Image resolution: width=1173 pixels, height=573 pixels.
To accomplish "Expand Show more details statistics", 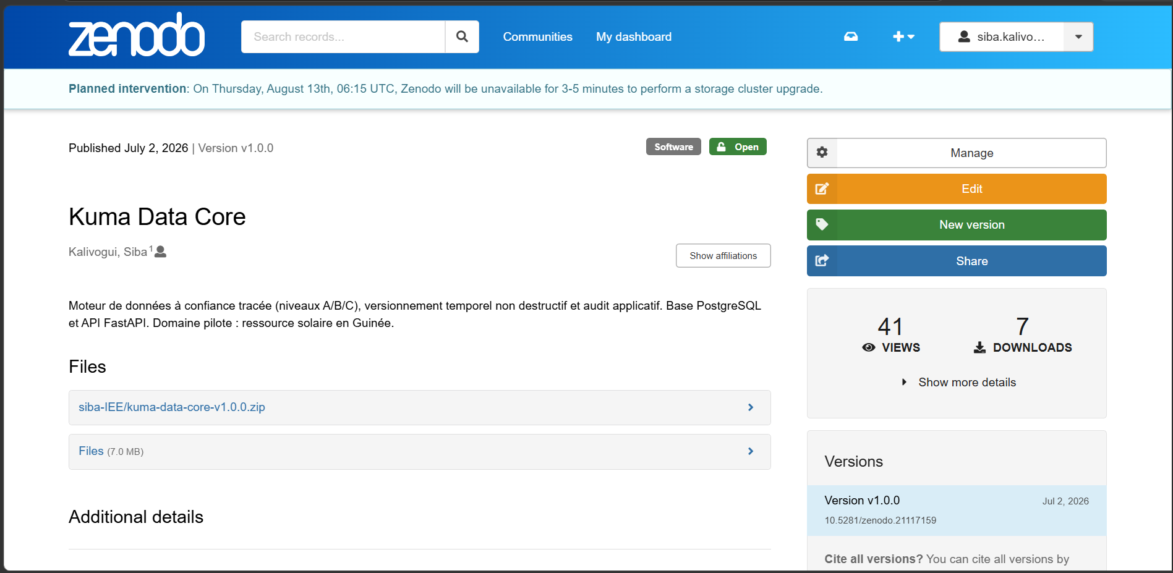I will click(x=958, y=382).
